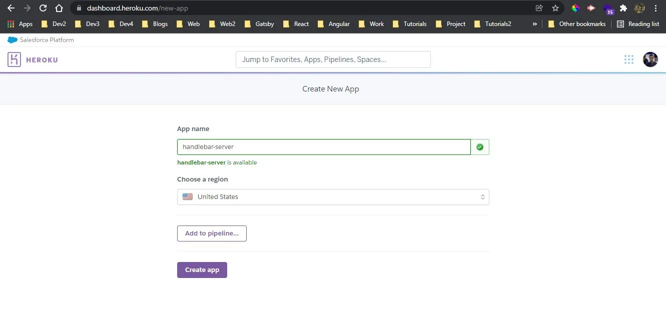The width and height of the screenshot is (666, 318).
Task: Go back with the browser back arrow
Action: [x=11, y=8]
